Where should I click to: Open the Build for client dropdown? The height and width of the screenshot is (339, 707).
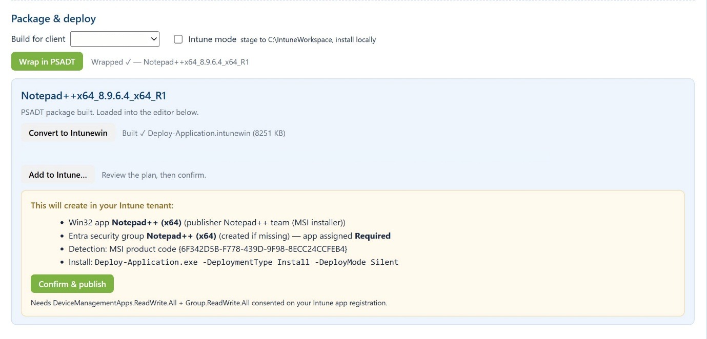click(x=115, y=39)
